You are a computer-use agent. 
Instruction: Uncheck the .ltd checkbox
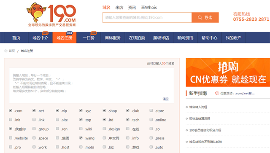click(x=104, y=119)
